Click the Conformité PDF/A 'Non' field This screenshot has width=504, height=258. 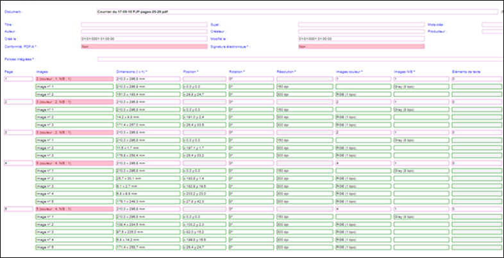pyautogui.click(x=142, y=46)
